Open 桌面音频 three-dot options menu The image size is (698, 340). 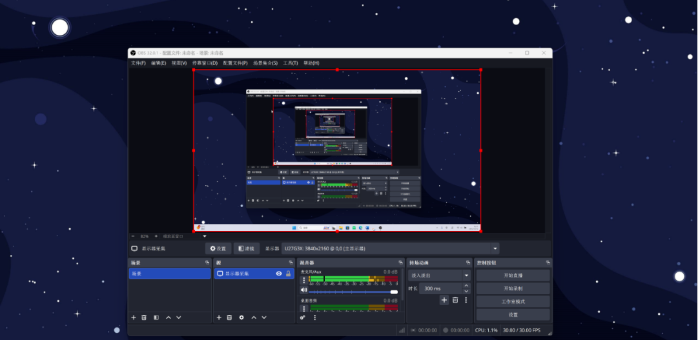304,308
